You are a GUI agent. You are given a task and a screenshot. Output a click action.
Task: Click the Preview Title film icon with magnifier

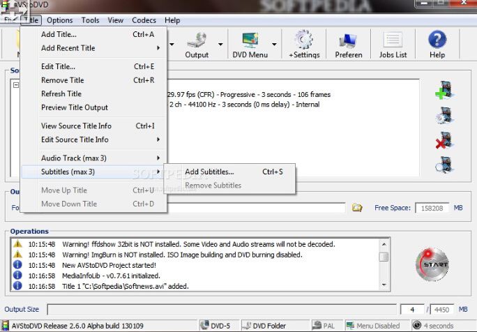[x=444, y=165]
